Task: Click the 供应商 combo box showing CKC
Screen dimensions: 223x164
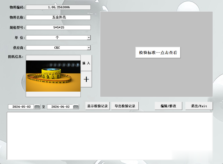Action: point(58,48)
